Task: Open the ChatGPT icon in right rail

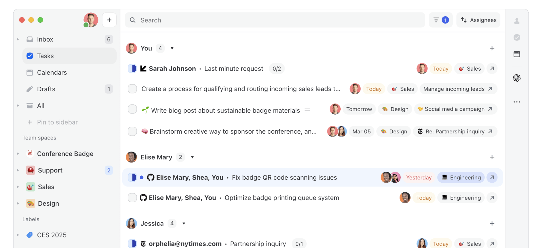Action: 517,78
